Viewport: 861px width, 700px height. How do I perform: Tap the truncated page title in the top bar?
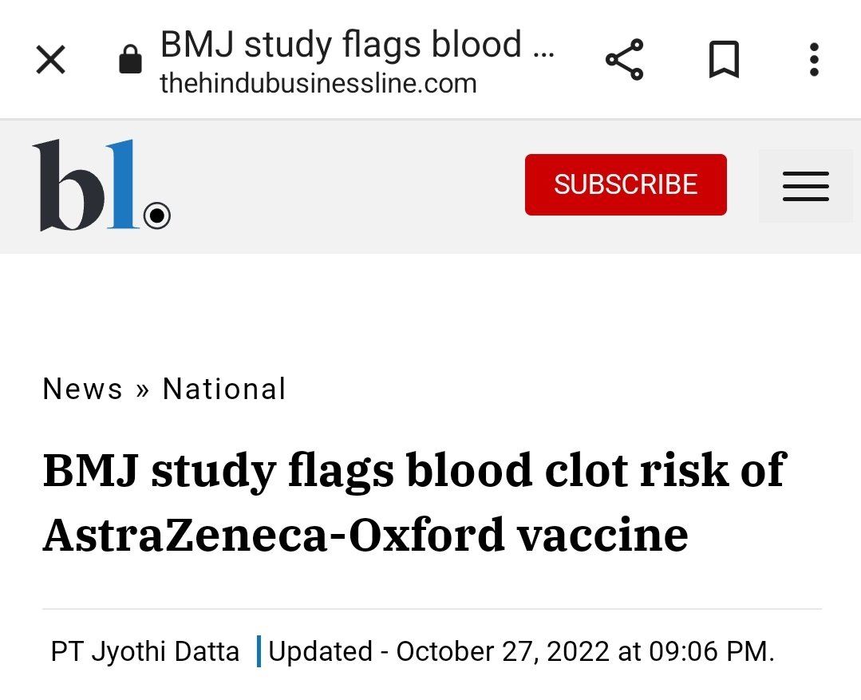[x=357, y=45]
